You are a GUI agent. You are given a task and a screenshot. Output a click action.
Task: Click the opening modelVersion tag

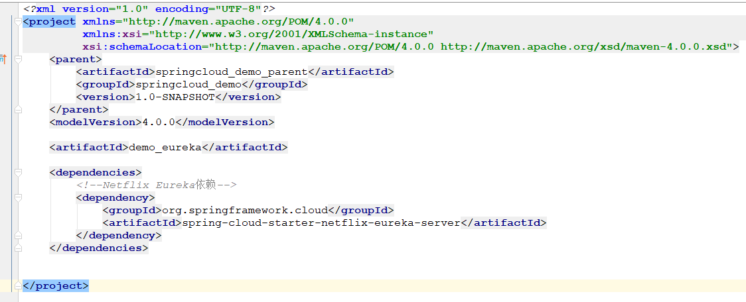[x=96, y=122]
